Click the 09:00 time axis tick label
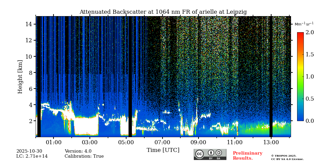323x161 pixels. pos(199,142)
